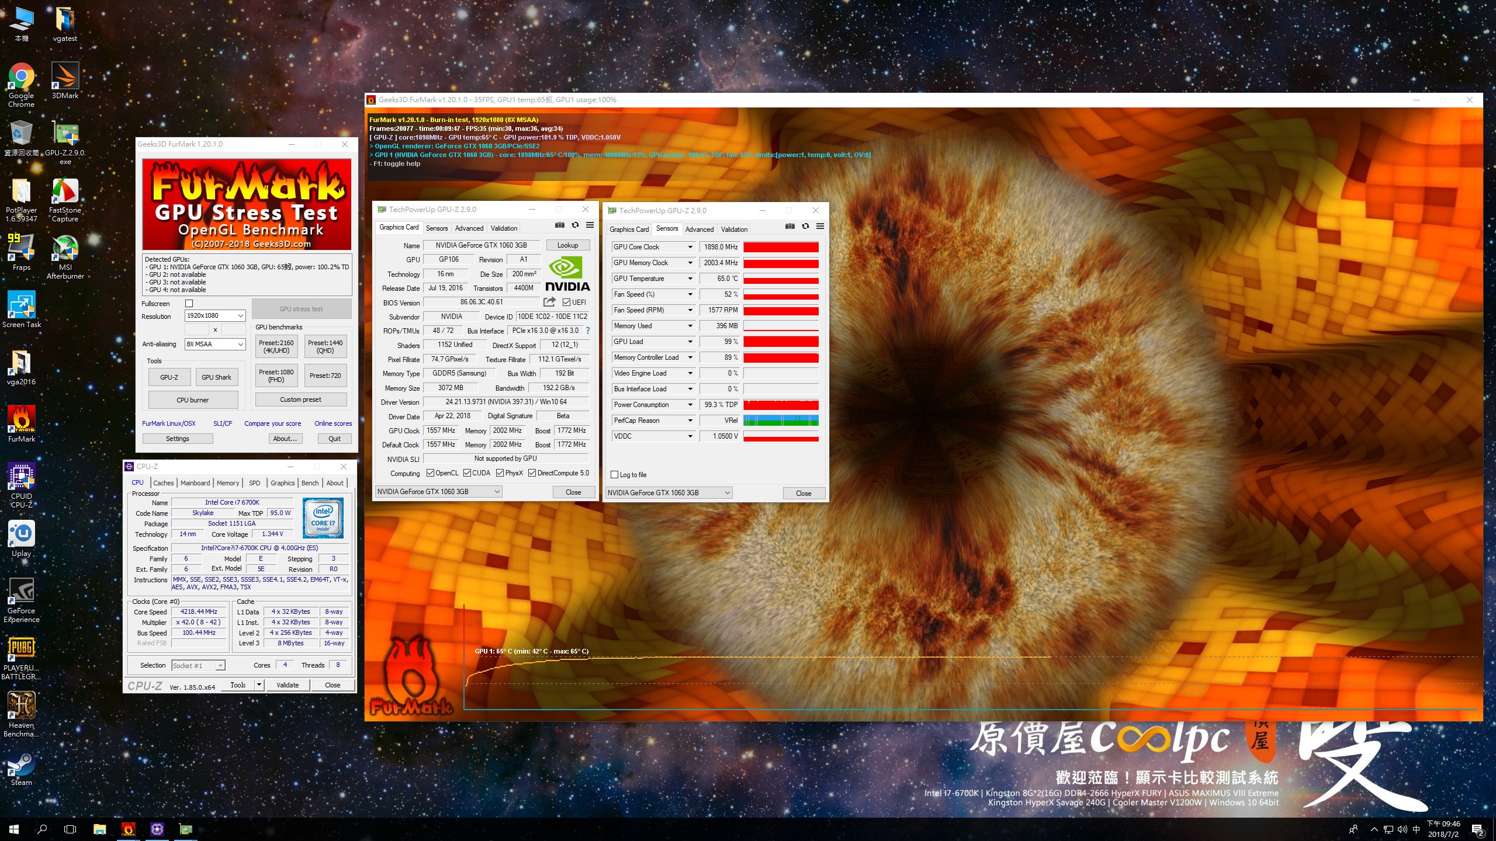
Task: Click the BIOS share/export icon in GPU-Z
Action: click(x=549, y=302)
